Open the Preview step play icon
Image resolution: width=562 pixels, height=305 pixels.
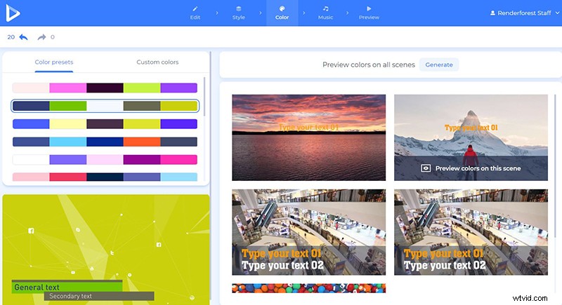pyautogui.click(x=369, y=8)
